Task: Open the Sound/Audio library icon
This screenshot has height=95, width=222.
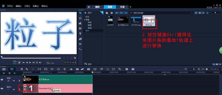Action: [x=80, y=18]
